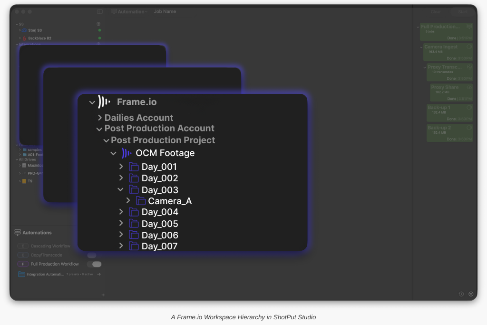The image size is (487, 325).
Task: Click the Day_001 folder icon
Action: 134,167
